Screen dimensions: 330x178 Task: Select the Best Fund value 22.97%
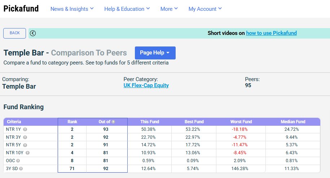(x=193, y=137)
